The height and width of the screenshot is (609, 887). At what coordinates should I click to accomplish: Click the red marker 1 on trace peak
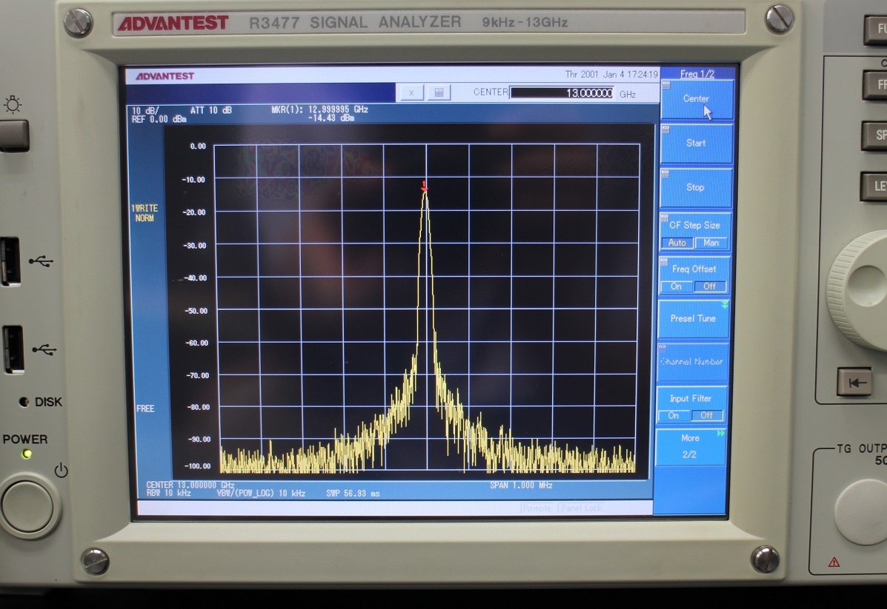pos(425,186)
